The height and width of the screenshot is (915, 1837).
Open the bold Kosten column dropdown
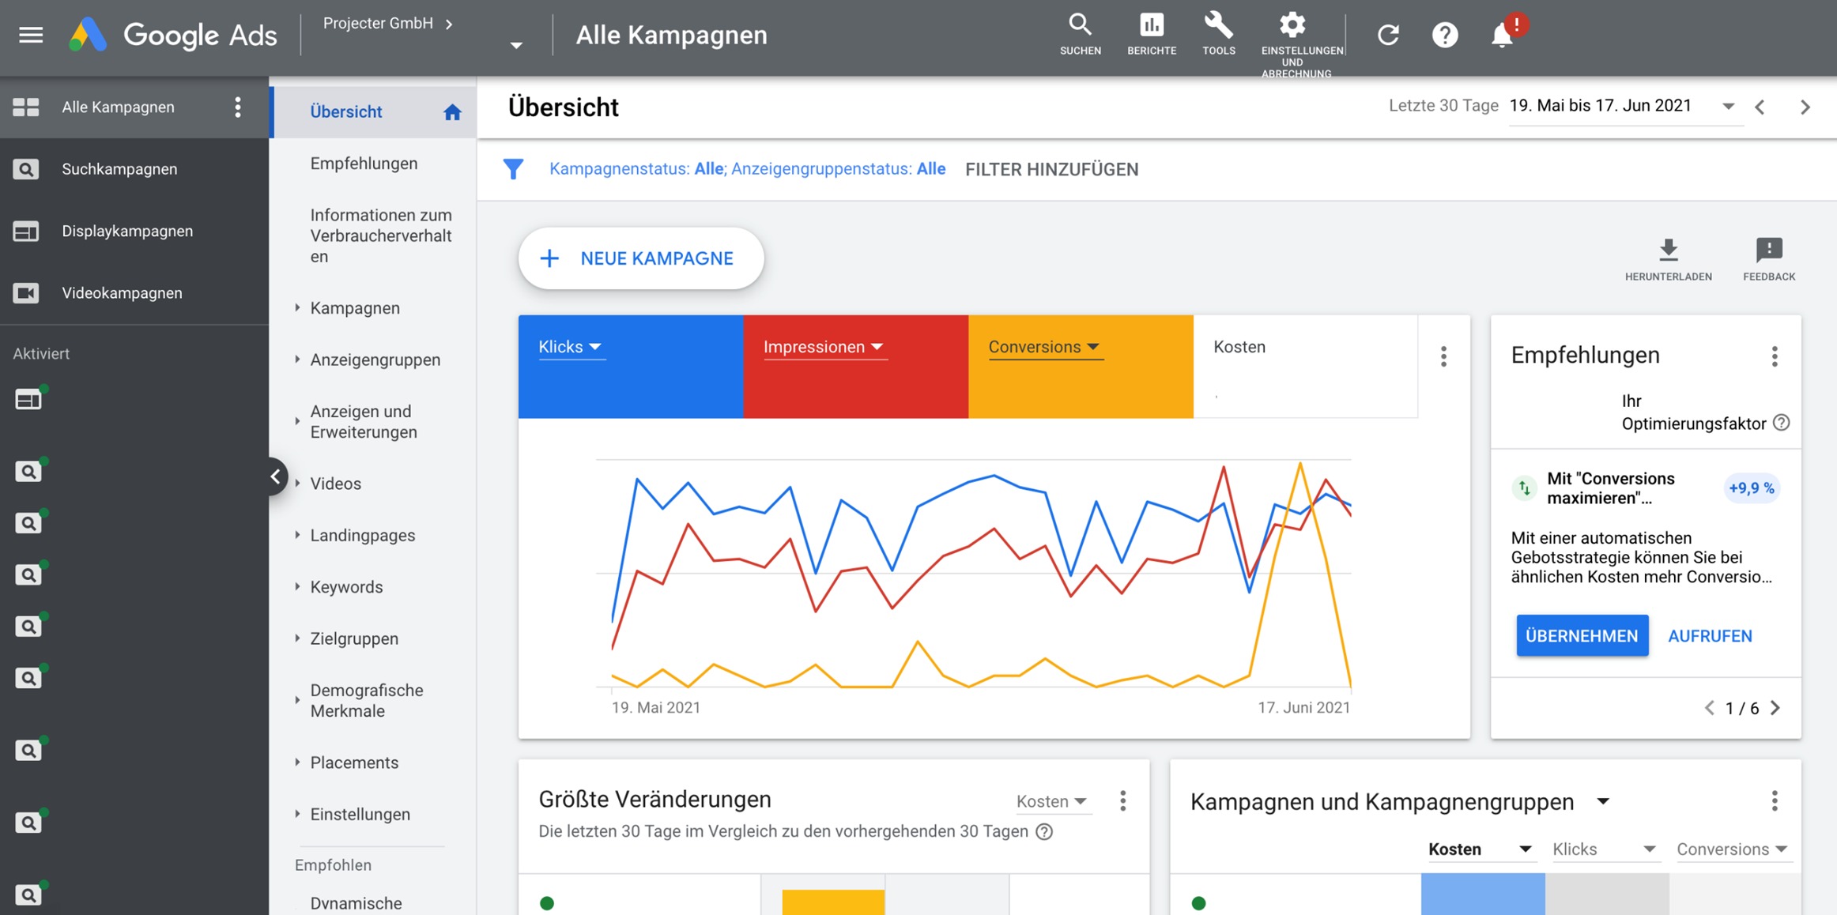(1481, 849)
